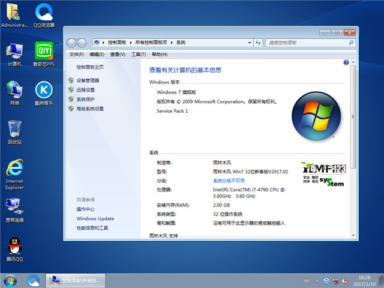Click the shield icon beside 系统保护
The height and width of the screenshot is (288, 384).
point(71,99)
